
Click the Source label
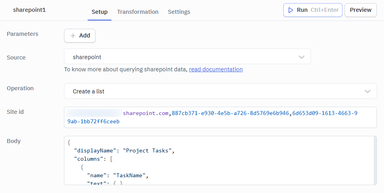click(x=16, y=58)
